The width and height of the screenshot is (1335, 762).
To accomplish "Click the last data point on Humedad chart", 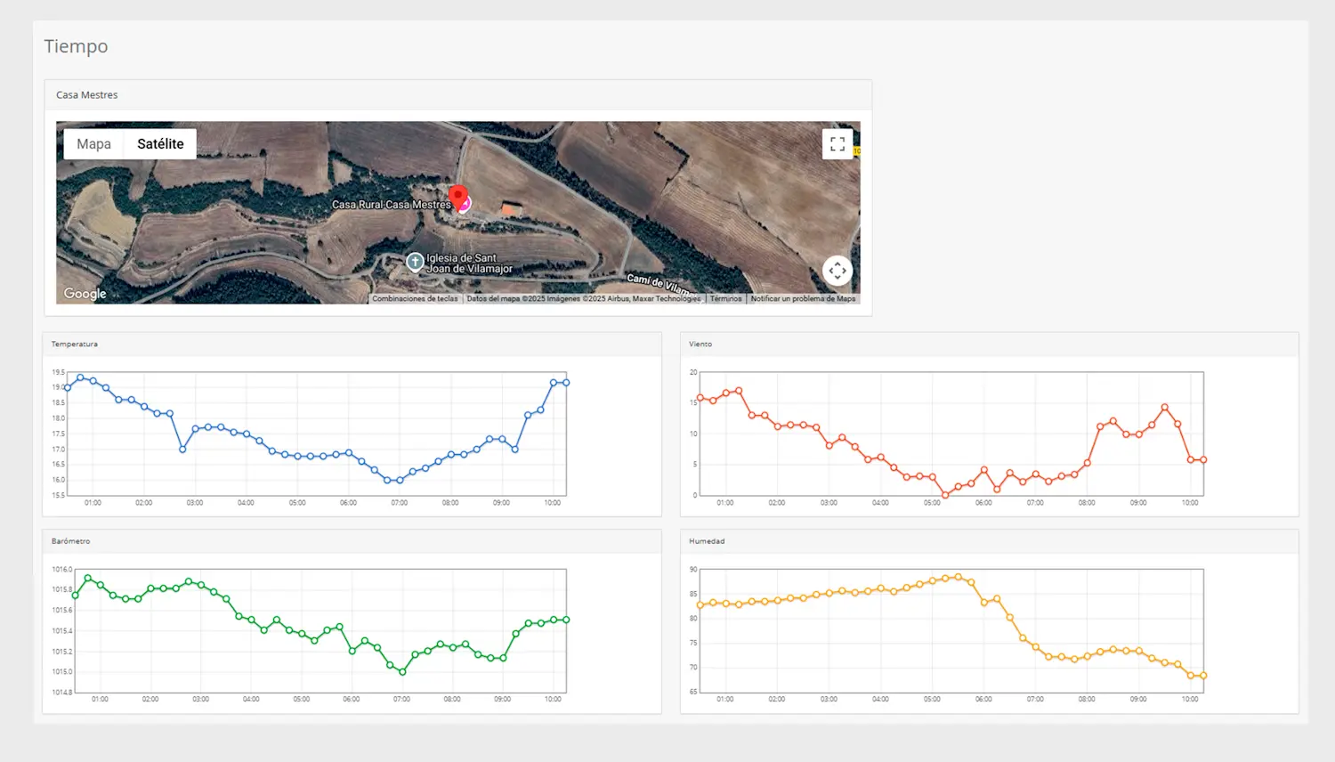I will pyautogui.click(x=1203, y=676).
